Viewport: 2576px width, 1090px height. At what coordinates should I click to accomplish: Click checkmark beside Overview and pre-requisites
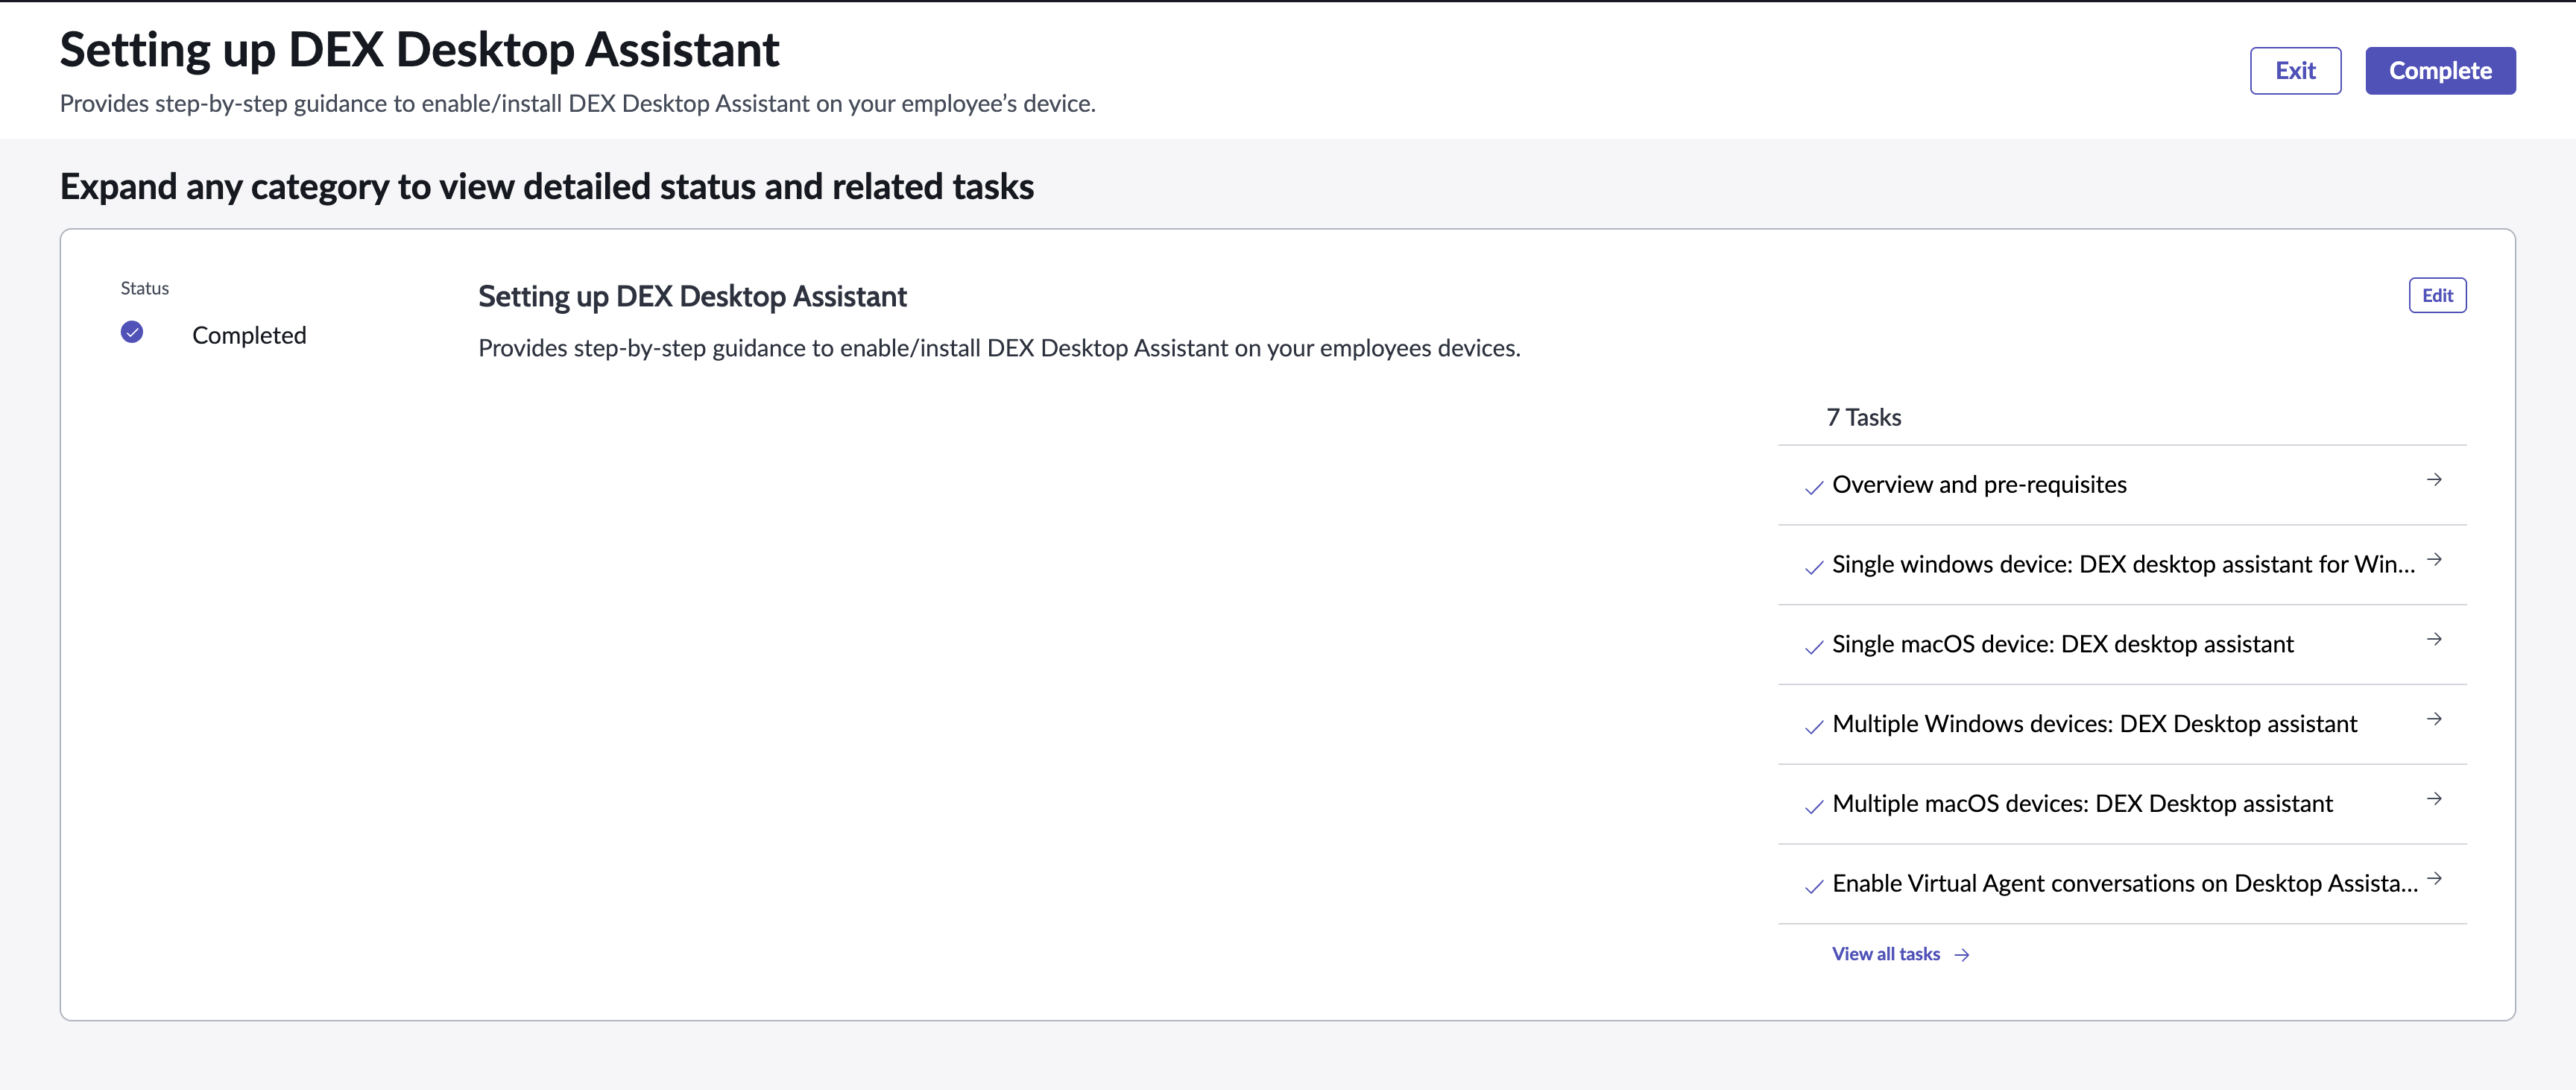[x=1814, y=488]
